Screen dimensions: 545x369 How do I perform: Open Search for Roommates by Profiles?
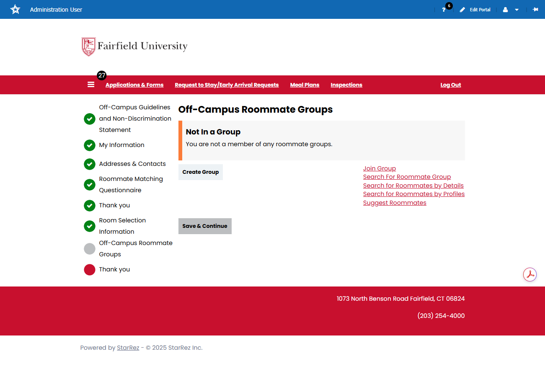[414, 194]
